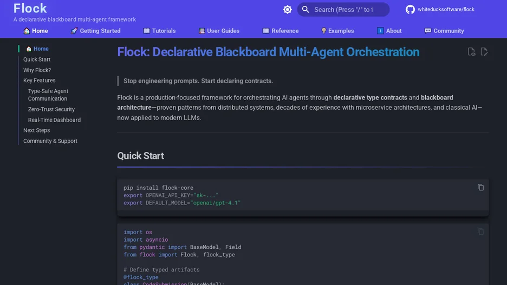The image size is (507, 285).
Task: Copy the pip install code block
Action: [x=480, y=187]
